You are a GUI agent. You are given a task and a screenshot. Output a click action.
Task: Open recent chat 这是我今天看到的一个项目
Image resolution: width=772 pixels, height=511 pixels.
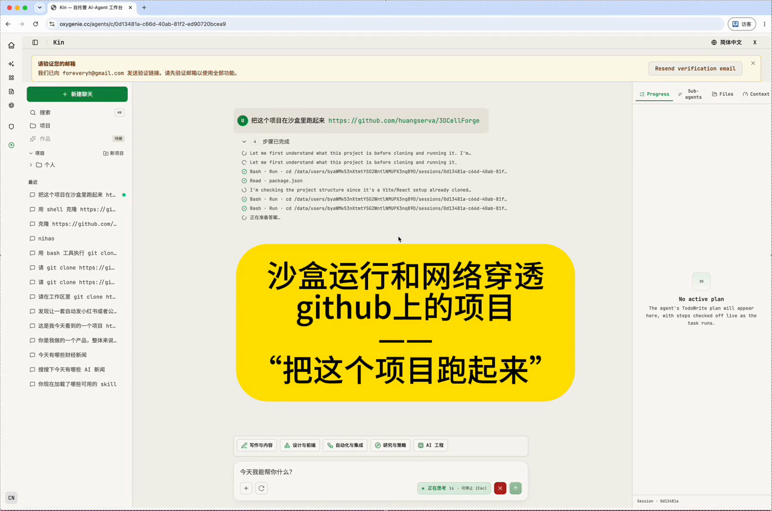(77, 326)
